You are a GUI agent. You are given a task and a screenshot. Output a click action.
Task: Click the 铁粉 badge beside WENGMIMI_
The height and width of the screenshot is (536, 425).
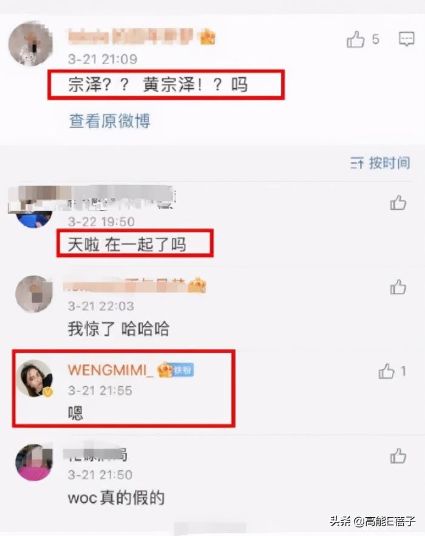click(183, 370)
